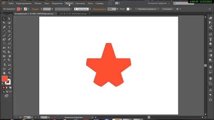Select the Line Segment tool
This screenshot has width=214, height=120.
(x=4, y=31)
